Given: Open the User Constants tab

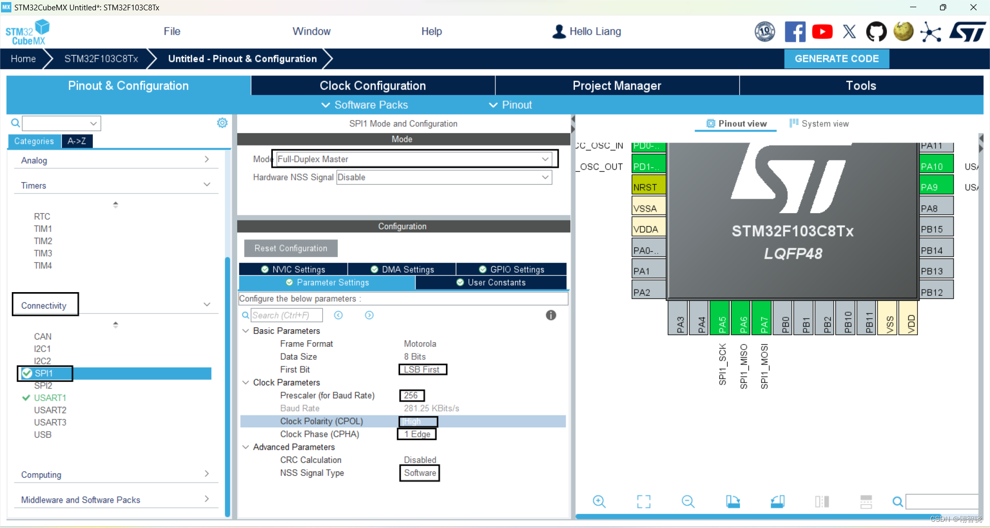Looking at the screenshot, I should click(491, 282).
